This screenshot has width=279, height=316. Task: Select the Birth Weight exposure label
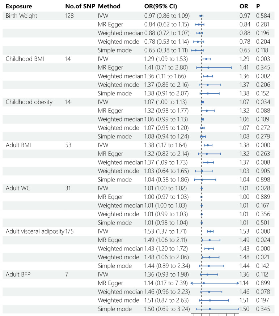[x=21, y=16]
